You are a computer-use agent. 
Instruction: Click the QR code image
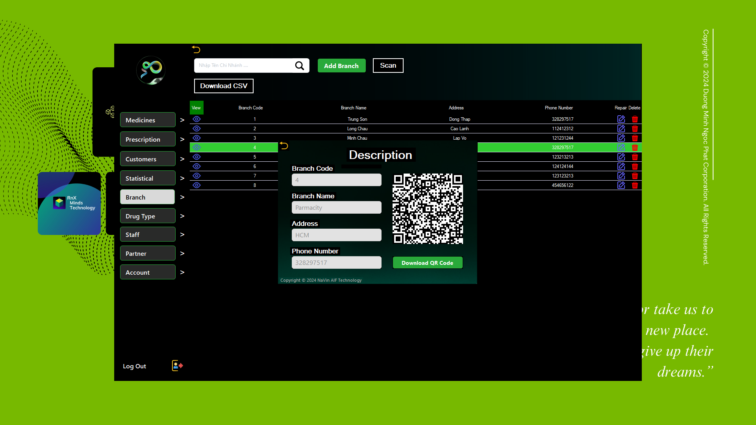[428, 209]
